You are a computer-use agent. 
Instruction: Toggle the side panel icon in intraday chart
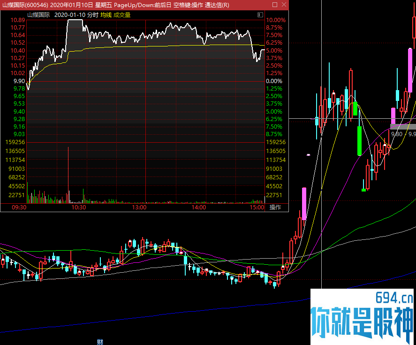[260, 15]
